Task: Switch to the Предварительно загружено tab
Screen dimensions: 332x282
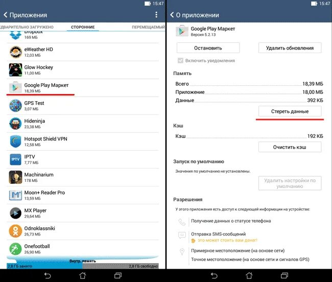Action: point(27,27)
